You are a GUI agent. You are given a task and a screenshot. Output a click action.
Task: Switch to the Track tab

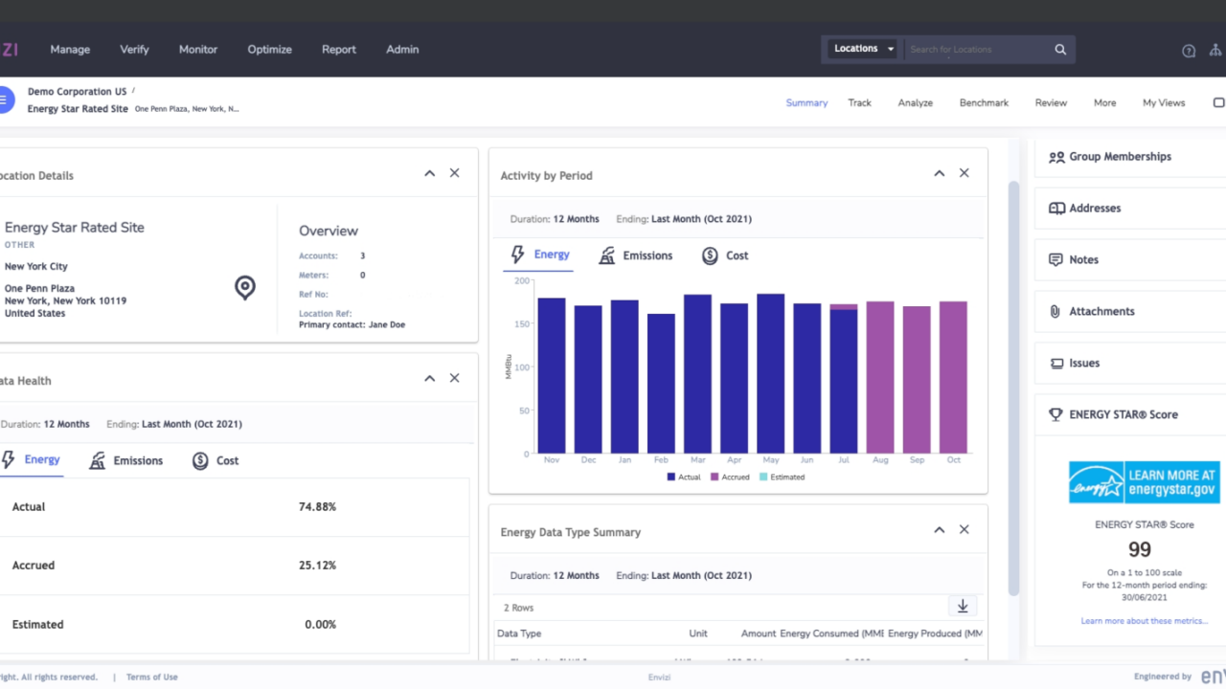(859, 102)
